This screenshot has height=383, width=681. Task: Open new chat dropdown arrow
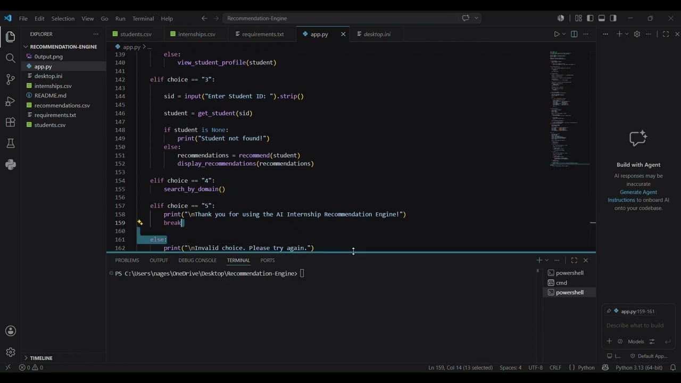coord(627,34)
